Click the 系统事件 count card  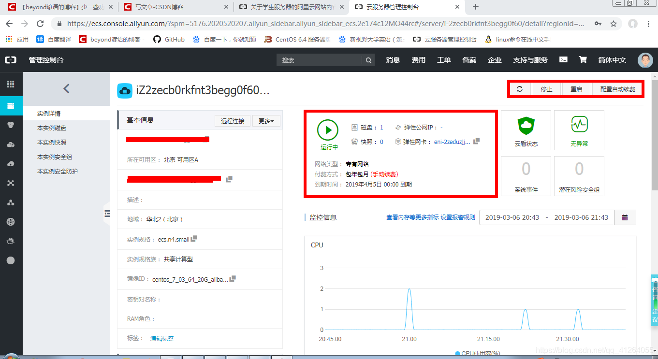[x=526, y=176]
